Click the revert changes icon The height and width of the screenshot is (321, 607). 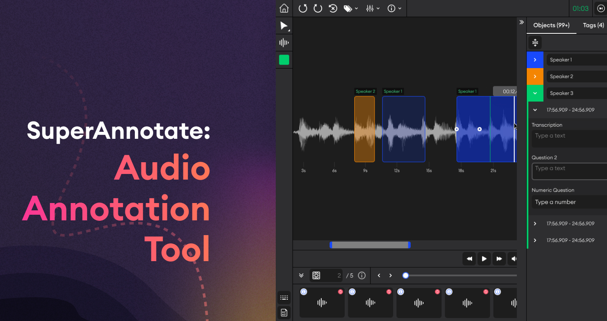[333, 8]
